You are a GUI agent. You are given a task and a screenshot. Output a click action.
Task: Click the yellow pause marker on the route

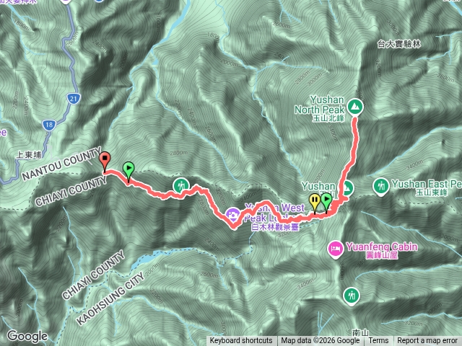[315, 202]
